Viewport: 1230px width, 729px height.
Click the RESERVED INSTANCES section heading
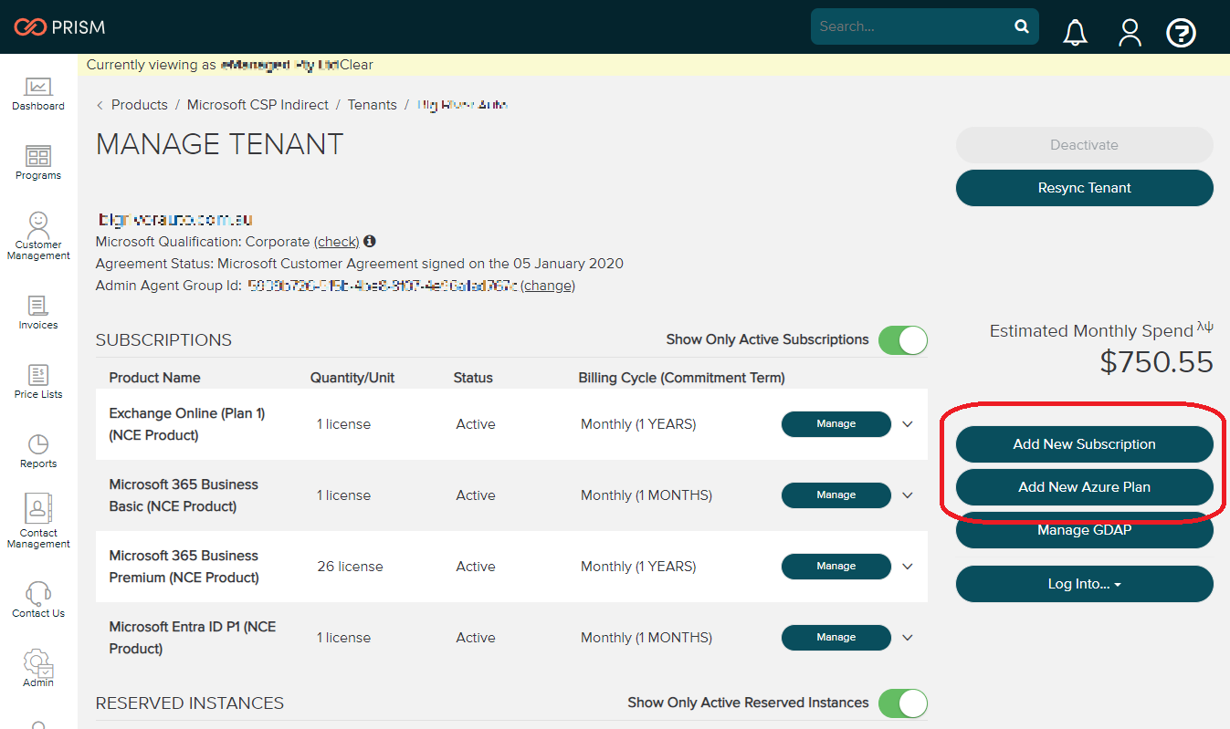(x=190, y=703)
